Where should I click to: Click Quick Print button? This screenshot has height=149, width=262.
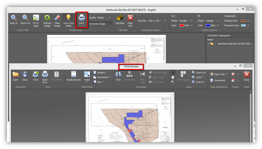click(x=45, y=77)
